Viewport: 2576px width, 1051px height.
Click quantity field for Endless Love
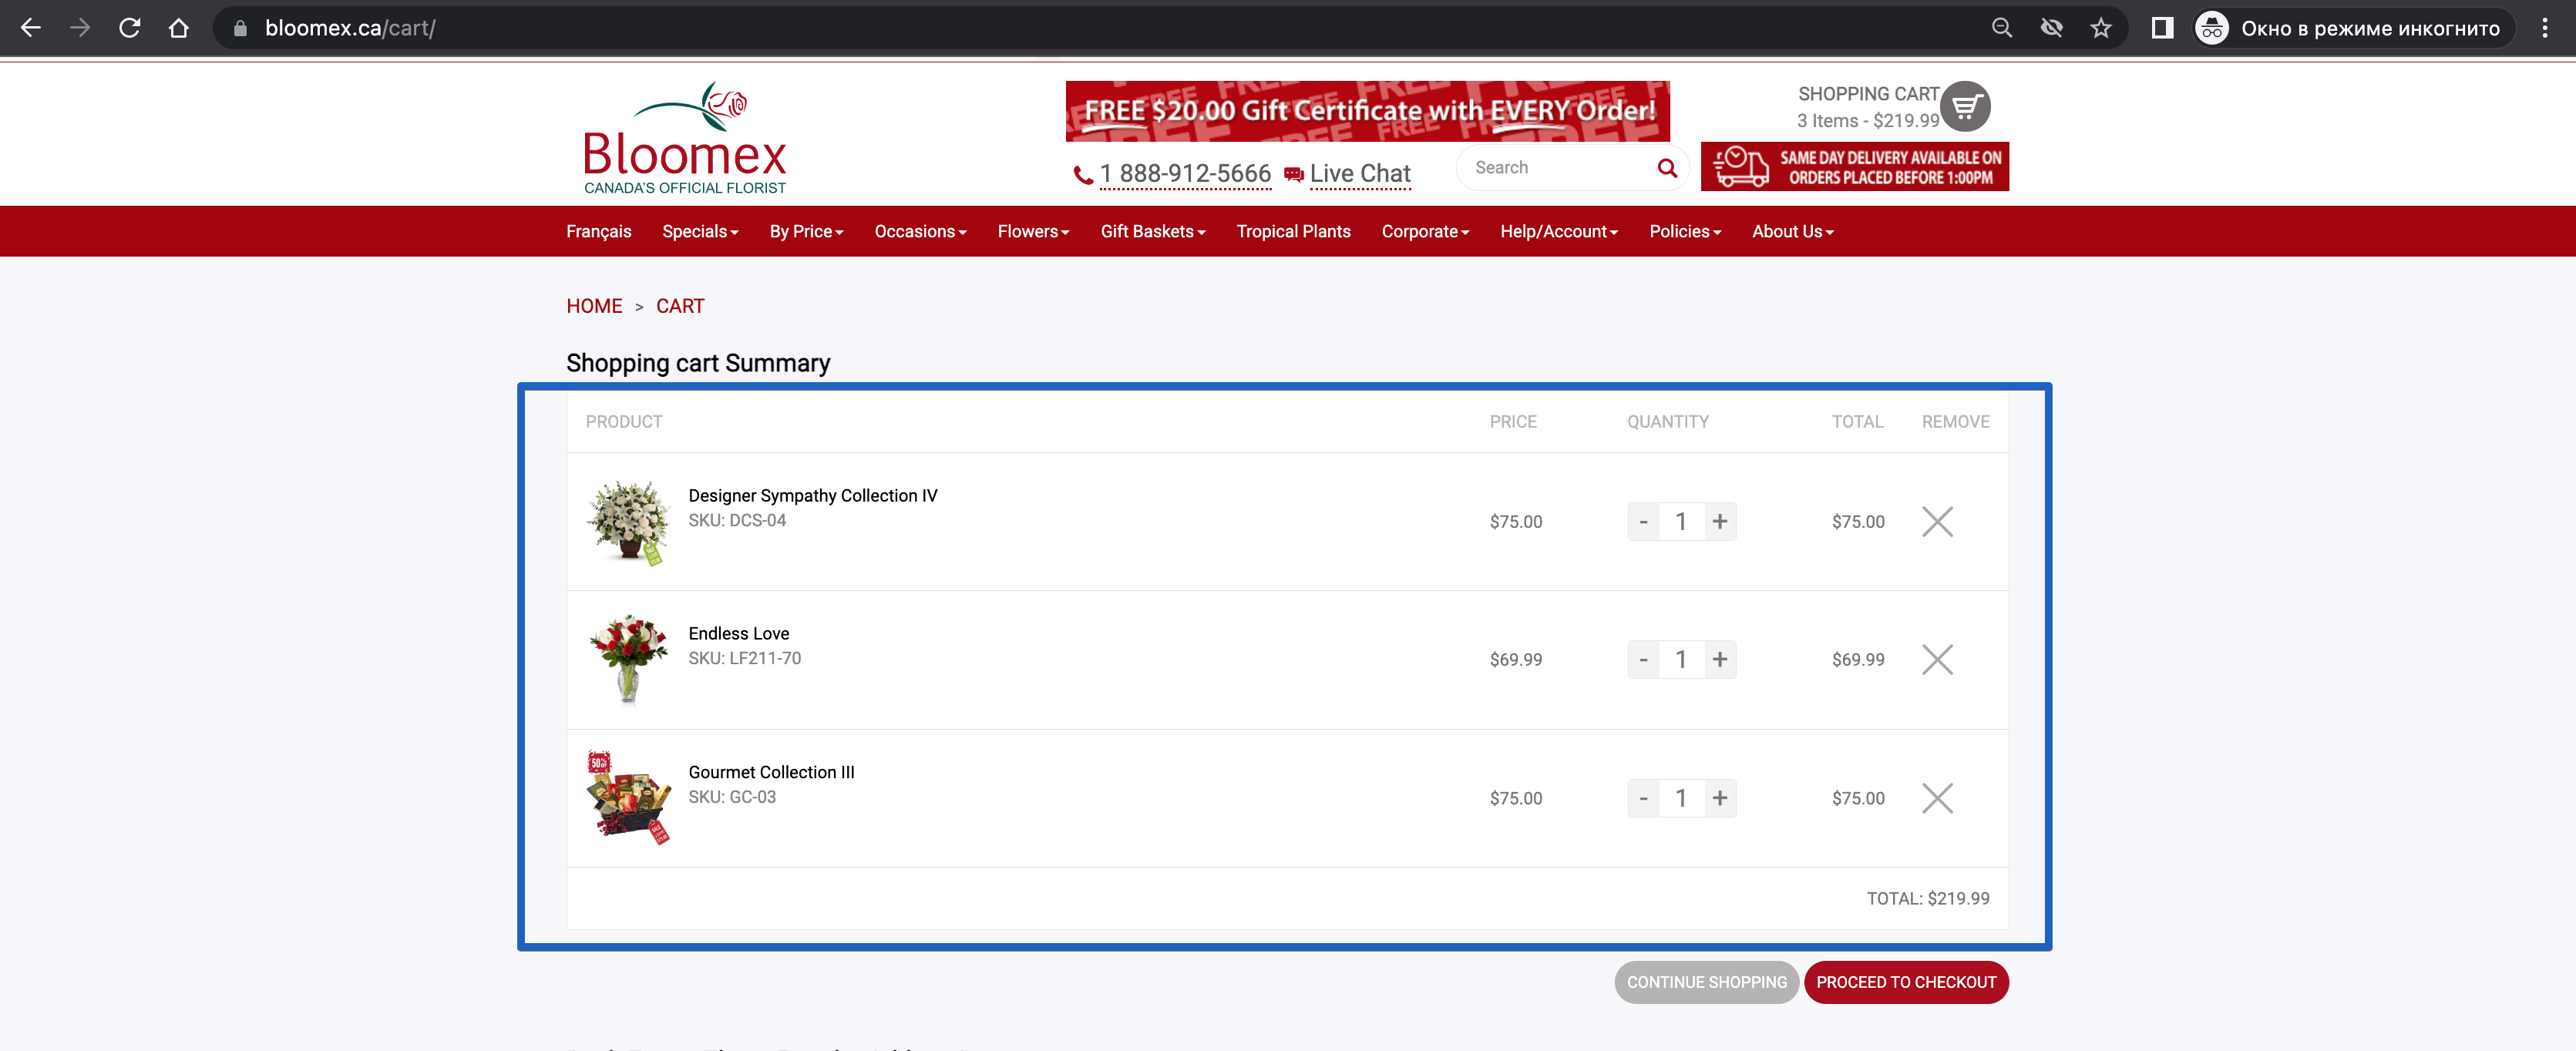(1681, 659)
